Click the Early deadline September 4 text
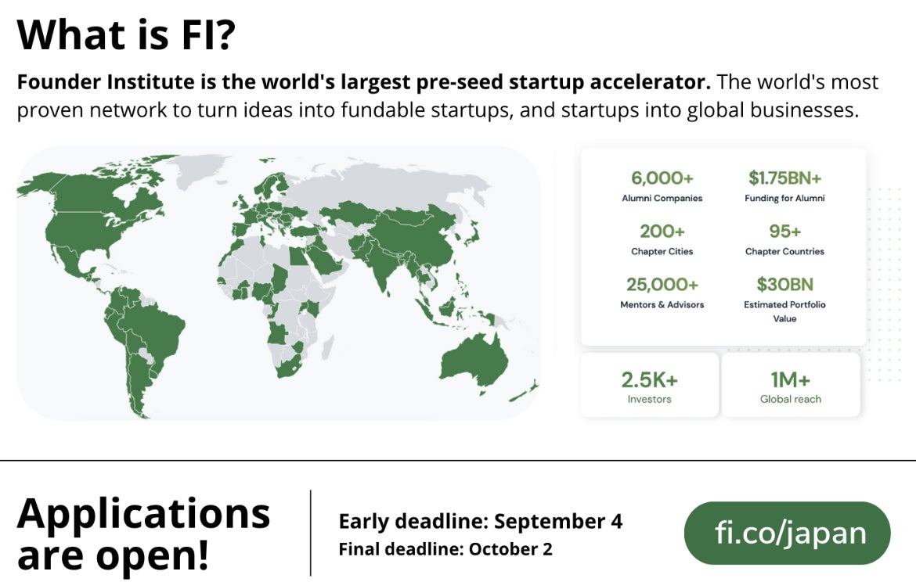The image size is (916, 582). point(480,522)
